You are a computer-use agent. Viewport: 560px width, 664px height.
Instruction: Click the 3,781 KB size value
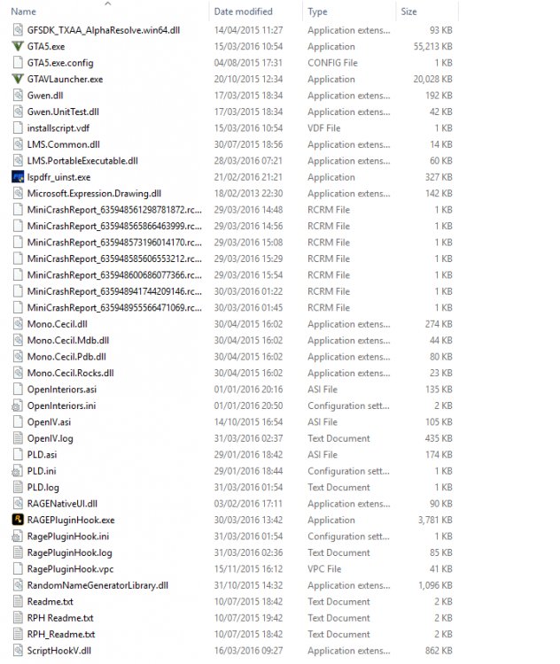coord(435,520)
